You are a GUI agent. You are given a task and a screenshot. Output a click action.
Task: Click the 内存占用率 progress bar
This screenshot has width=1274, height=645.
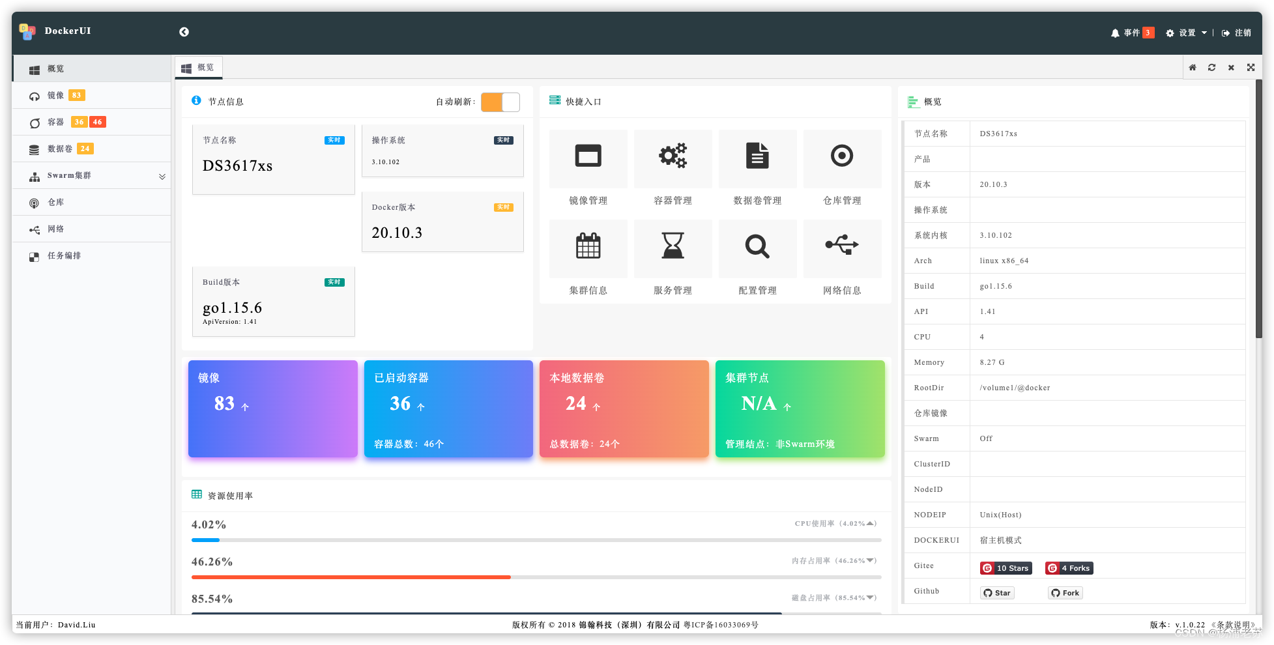(536, 577)
